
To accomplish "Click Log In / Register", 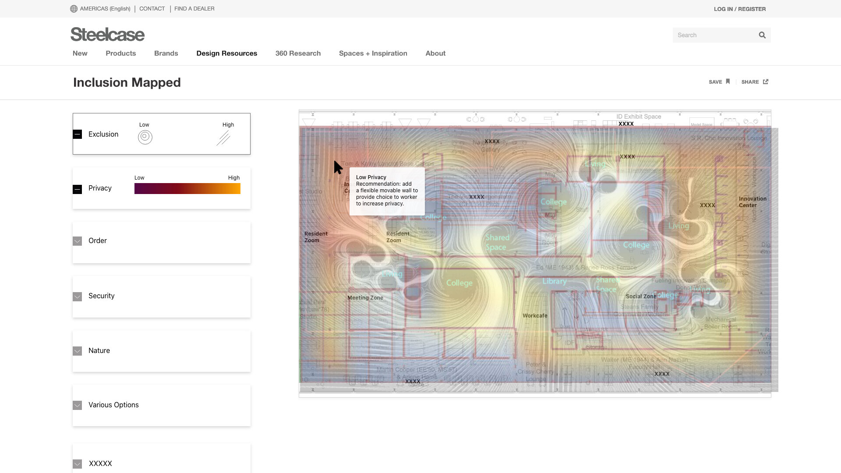I will click(x=739, y=9).
